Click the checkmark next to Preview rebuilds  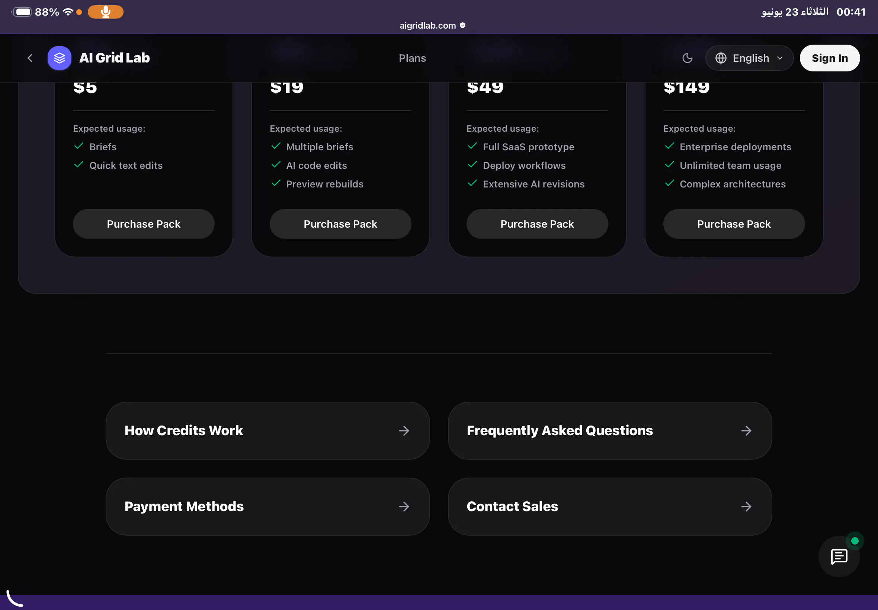pyautogui.click(x=276, y=183)
